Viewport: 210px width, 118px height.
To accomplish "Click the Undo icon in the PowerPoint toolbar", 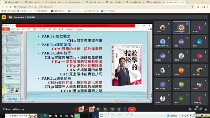I will pos(8,25).
